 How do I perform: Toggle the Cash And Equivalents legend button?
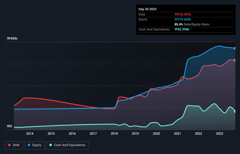67,145
